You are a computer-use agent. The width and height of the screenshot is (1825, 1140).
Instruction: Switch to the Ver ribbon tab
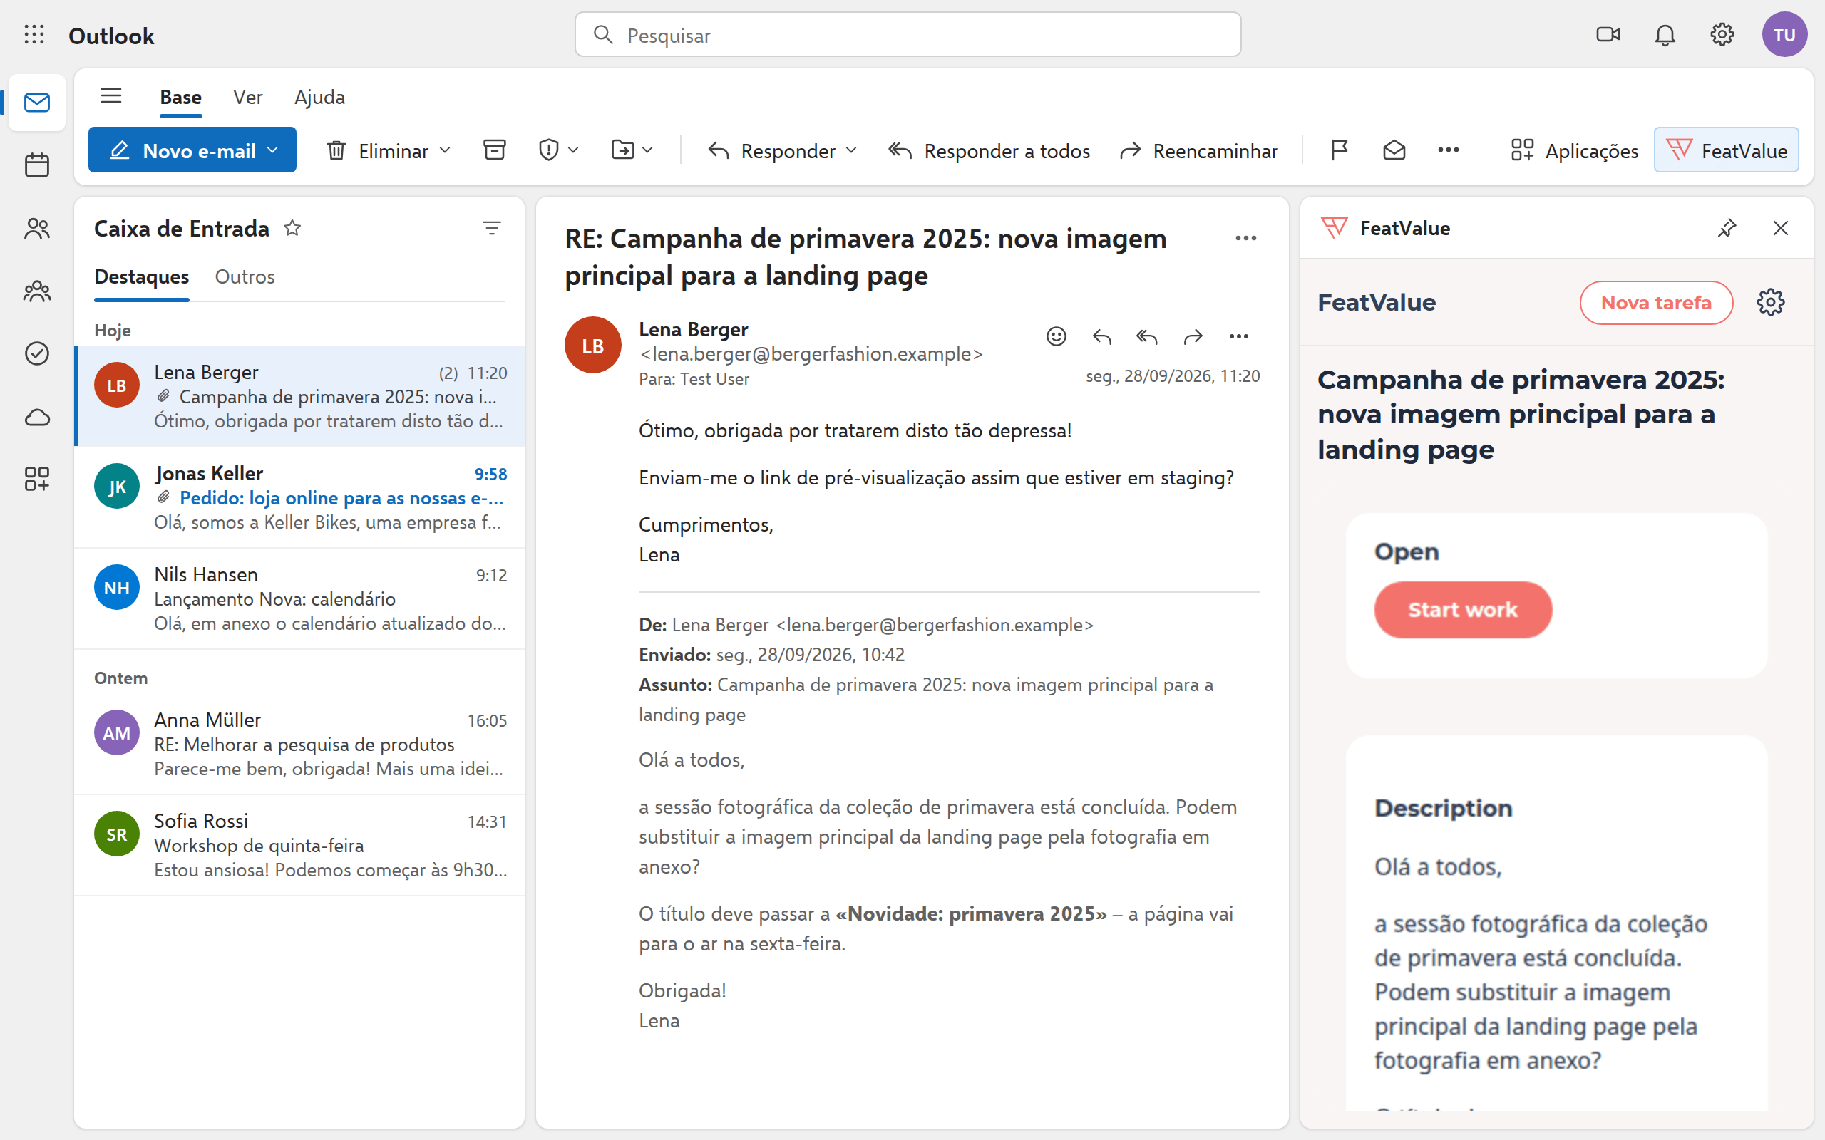pyautogui.click(x=247, y=98)
